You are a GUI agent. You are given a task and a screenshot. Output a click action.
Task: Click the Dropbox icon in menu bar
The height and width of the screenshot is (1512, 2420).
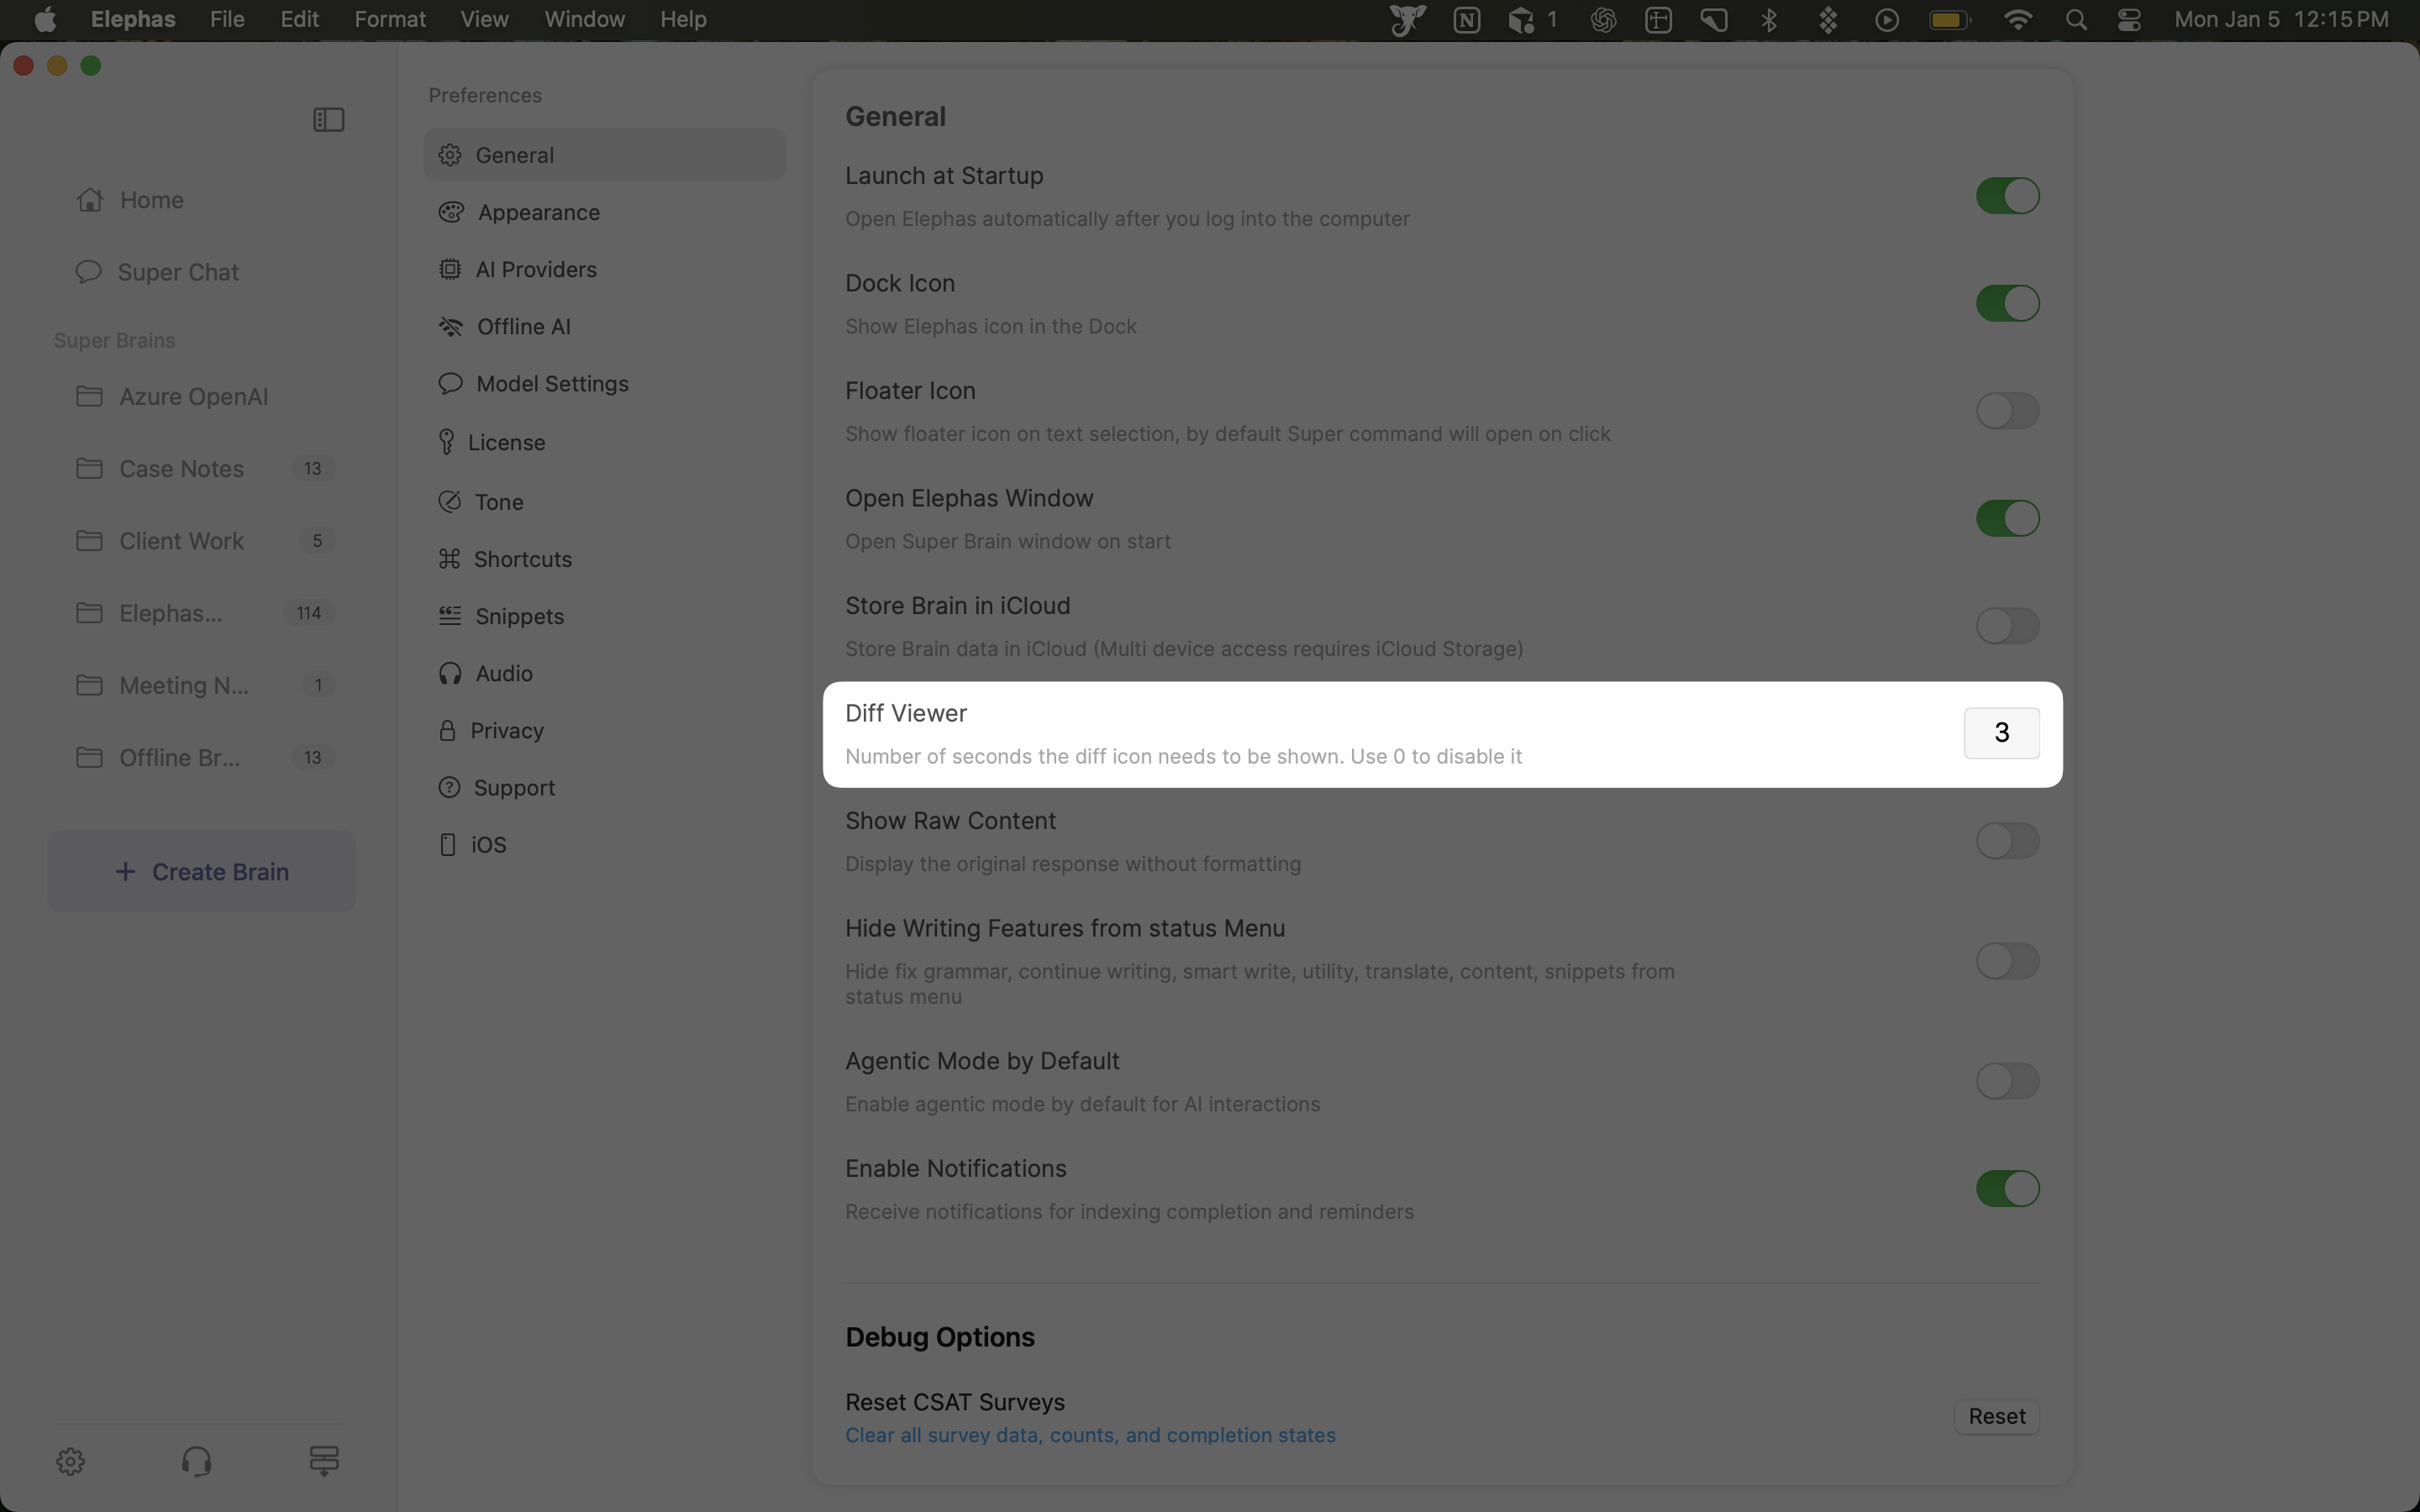1828,20
